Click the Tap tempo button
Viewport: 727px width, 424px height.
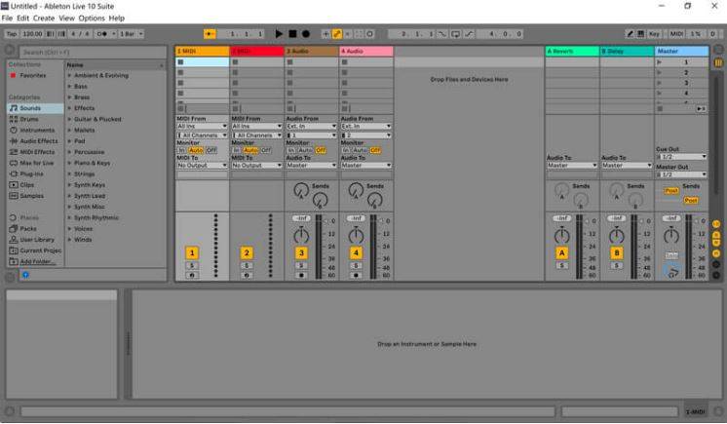(x=12, y=33)
